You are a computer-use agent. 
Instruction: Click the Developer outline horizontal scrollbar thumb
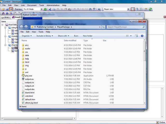pos(38,118)
